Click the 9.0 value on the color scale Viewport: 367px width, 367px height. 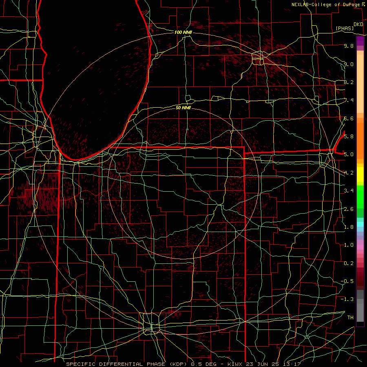[x=349, y=64]
